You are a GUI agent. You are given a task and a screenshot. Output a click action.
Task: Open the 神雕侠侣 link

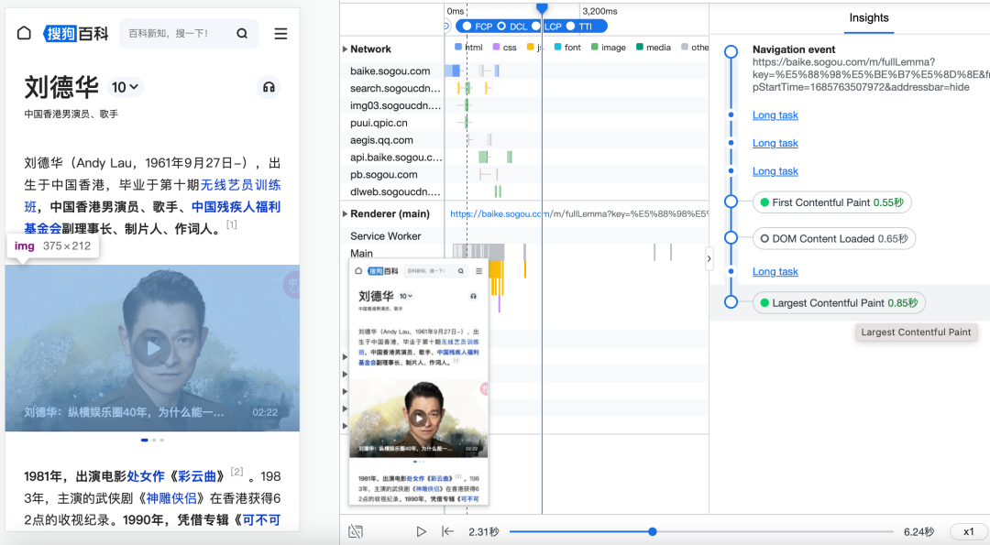[x=171, y=498]
